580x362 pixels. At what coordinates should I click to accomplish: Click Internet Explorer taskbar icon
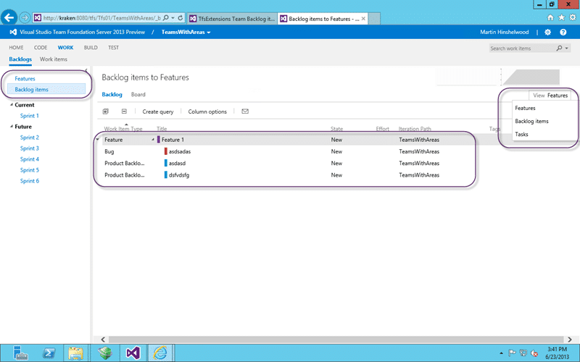click(x=160, y=353)
